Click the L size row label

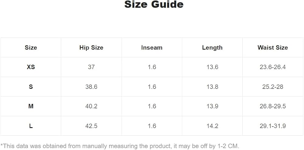(x=31, y=126)
